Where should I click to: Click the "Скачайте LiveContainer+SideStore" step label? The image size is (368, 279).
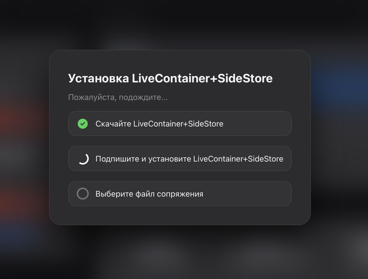tap(159, 124)
